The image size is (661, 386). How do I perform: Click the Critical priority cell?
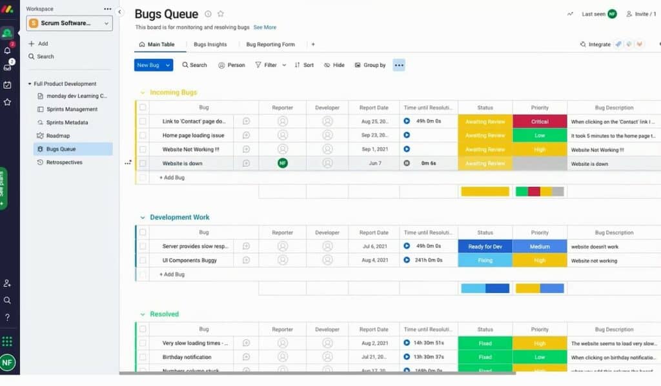(x=540, y=121)
